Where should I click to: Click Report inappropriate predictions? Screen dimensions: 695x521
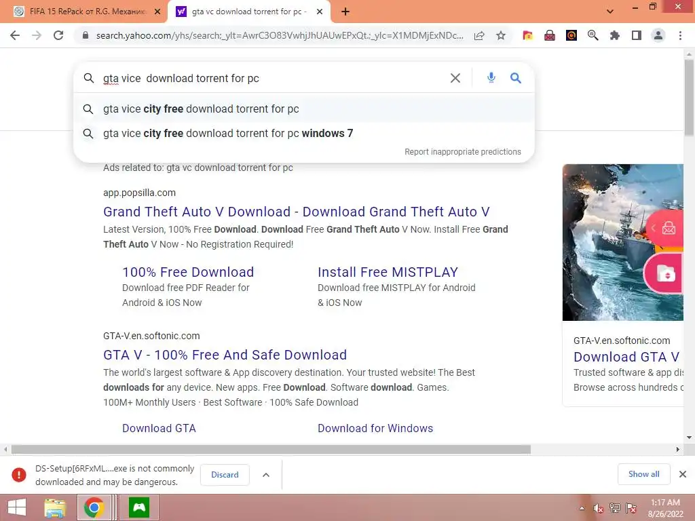click(463, 152)
